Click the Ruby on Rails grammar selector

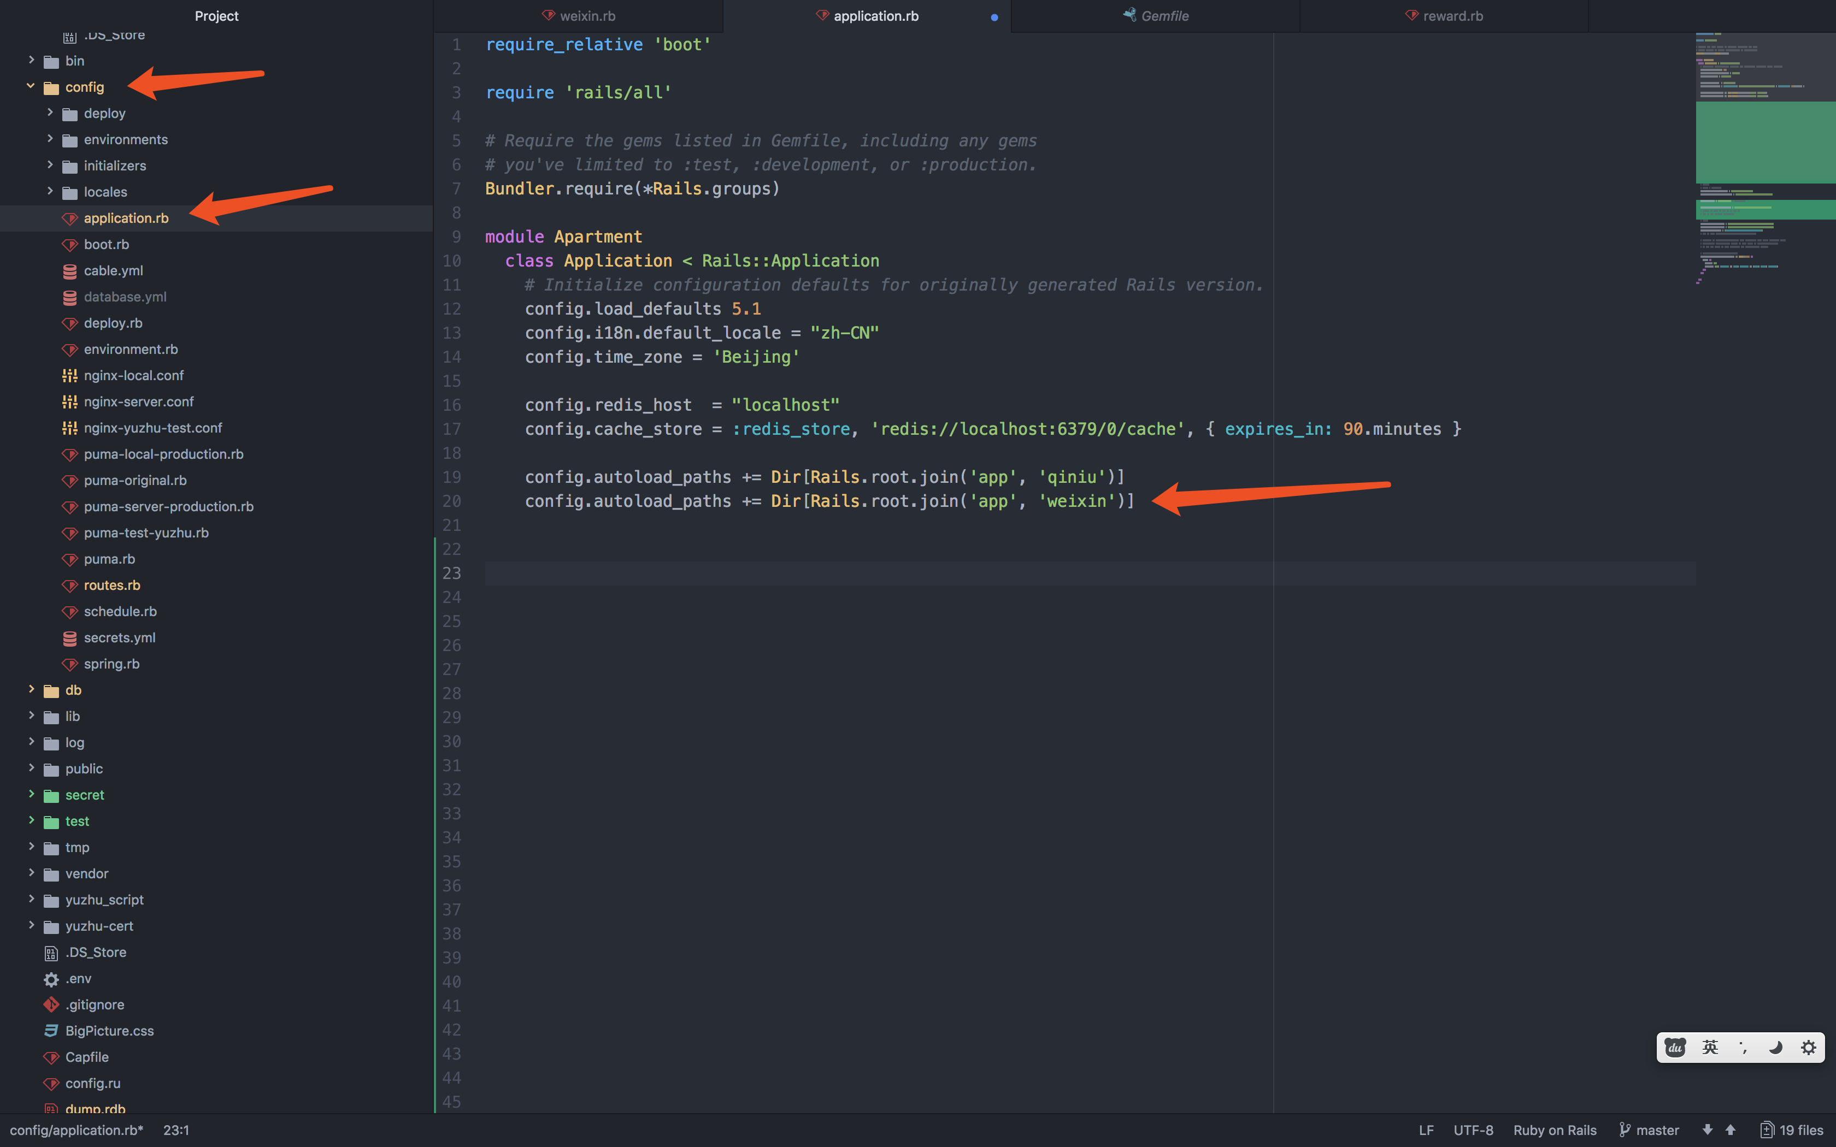click(x=1555, y=1130)
